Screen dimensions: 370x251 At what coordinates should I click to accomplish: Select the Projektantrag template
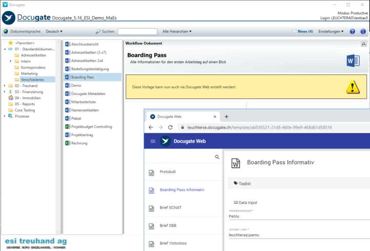[x=82, y=135]
